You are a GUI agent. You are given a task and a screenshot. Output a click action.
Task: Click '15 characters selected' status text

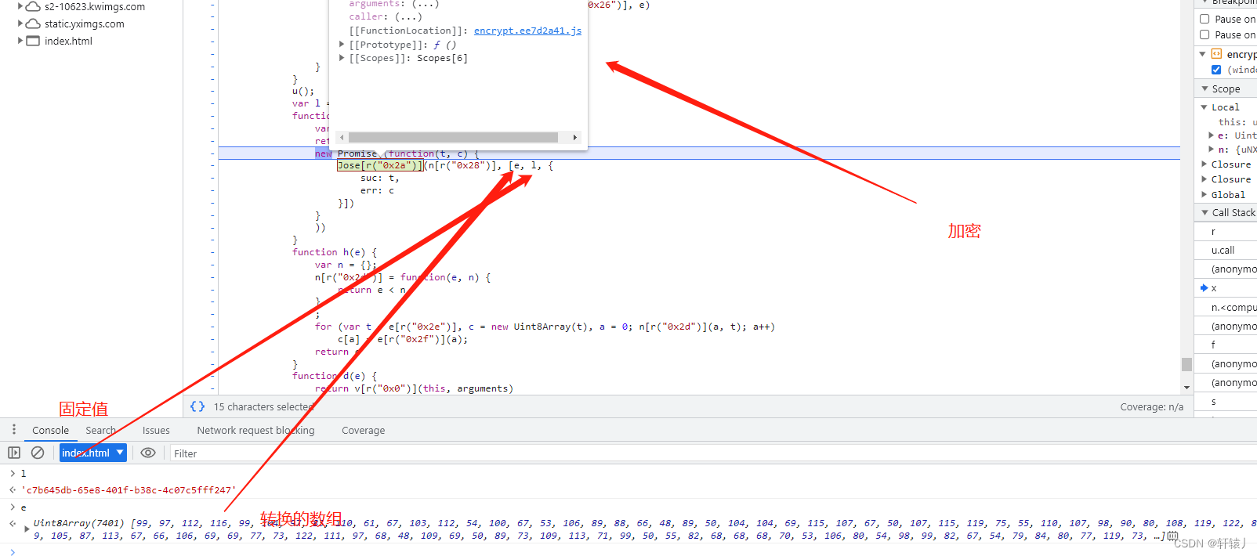pos(264,406)
